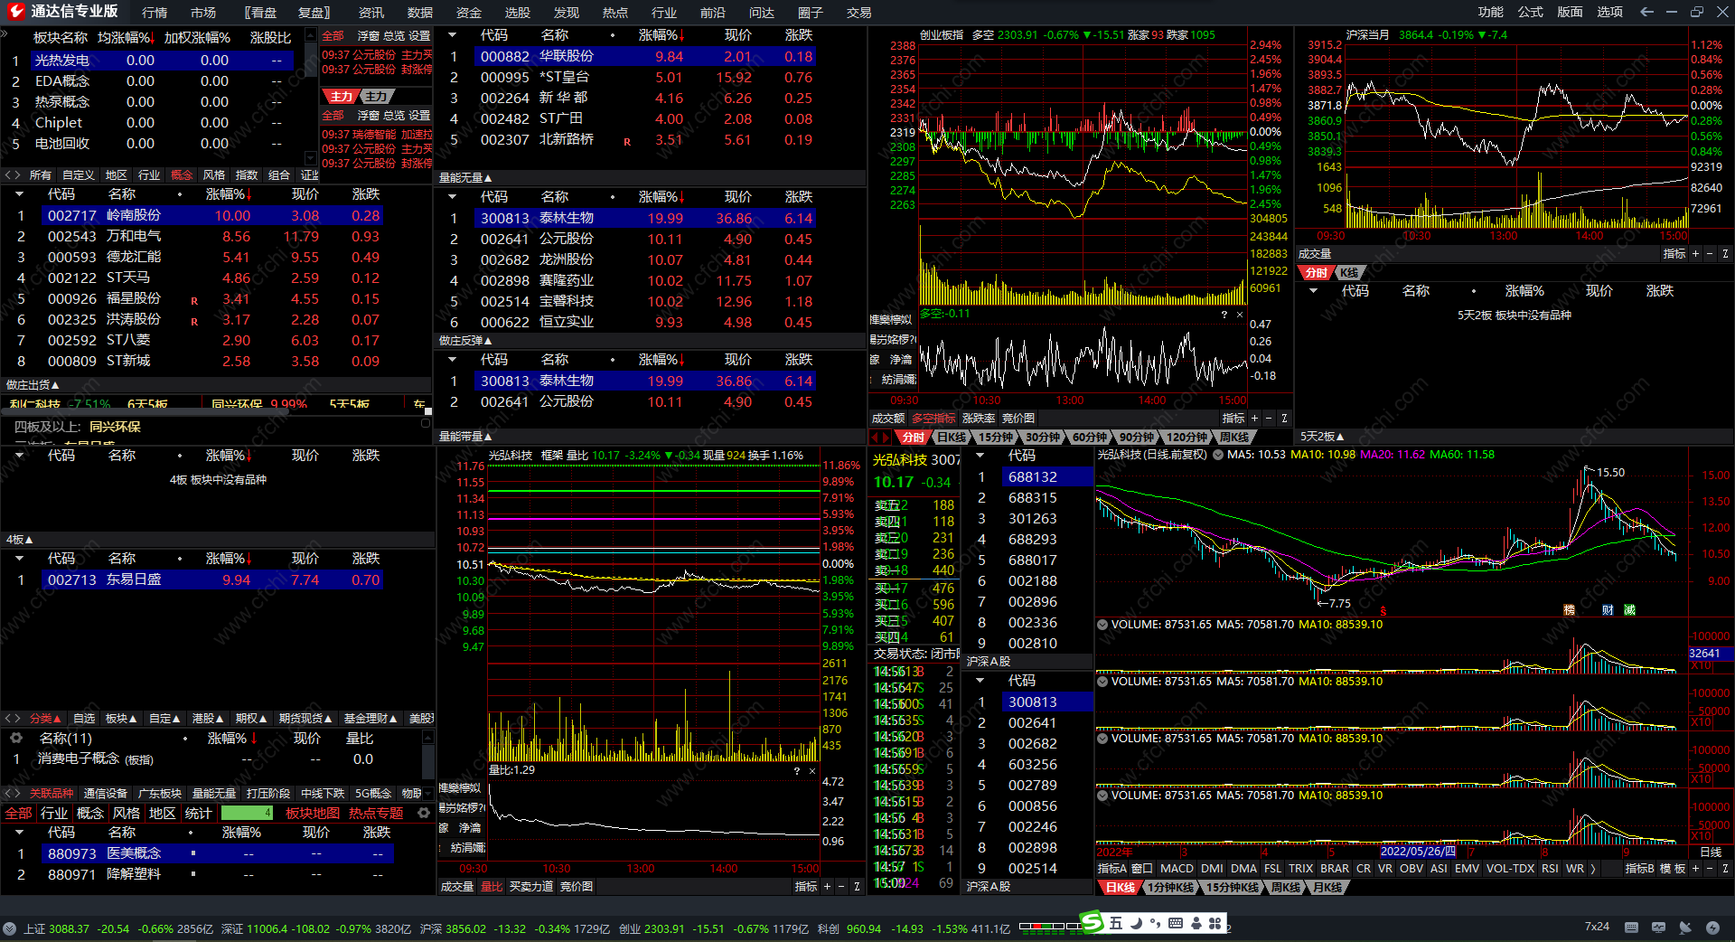Switch to the 60分钟 chart tab
Screen dimensions: 1735x942
(1090, 438)
